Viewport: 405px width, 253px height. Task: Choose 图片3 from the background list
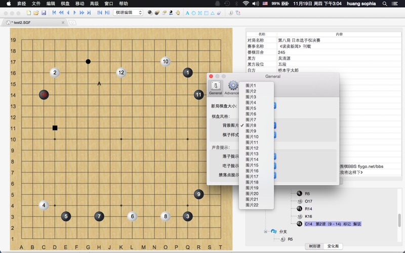click(x=256, y=97)
